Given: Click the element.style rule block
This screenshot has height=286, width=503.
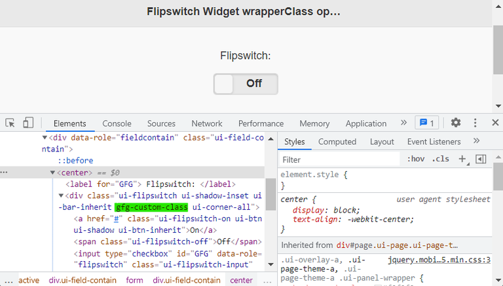Looking at the screenshot, I should pyautogui.click(x=385, y=180).
